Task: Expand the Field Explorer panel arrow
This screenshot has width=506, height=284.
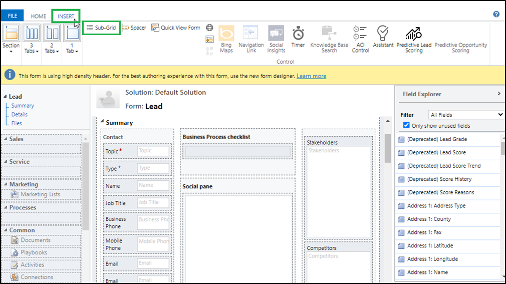Action: [498, 94]
